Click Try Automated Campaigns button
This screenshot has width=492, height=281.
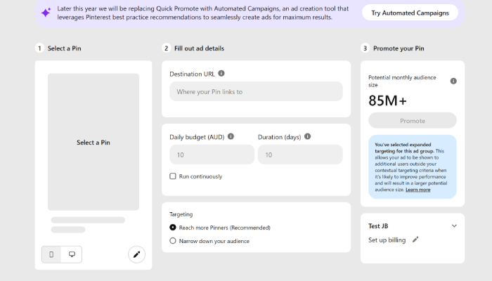tap(410, 13)
